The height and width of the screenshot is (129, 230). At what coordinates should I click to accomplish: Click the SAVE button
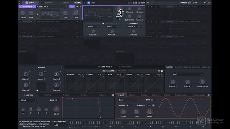130,3
